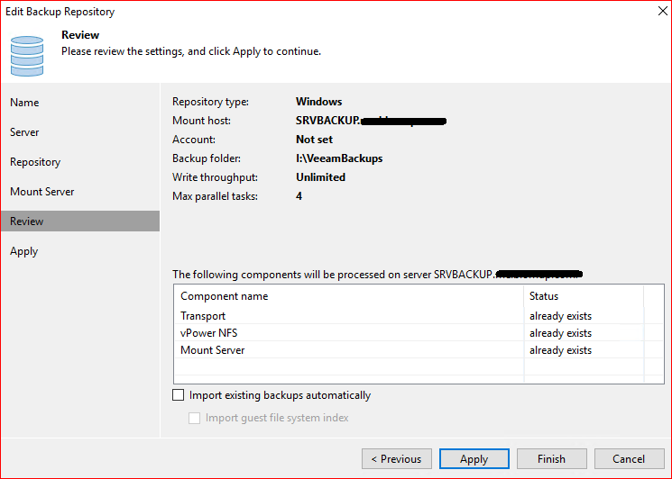The image size is (672, 479).
Task: Toggle Import guest file system index
Action: (195, 418)
